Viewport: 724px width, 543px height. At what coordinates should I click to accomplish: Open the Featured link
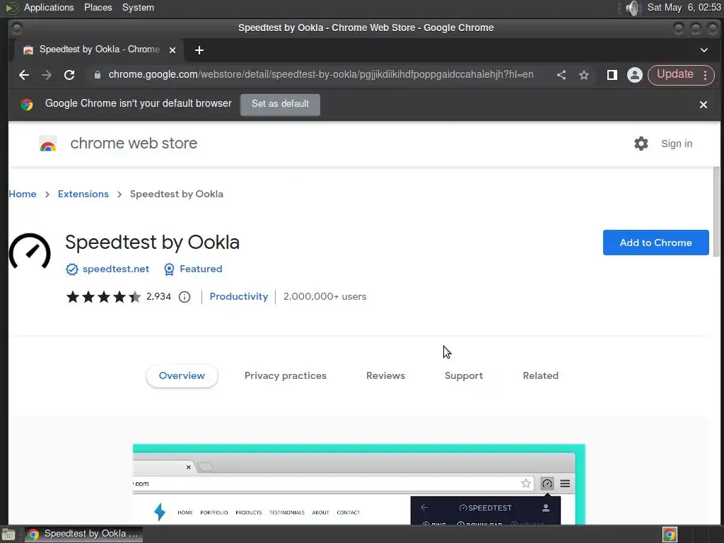(x=201, y=269)
